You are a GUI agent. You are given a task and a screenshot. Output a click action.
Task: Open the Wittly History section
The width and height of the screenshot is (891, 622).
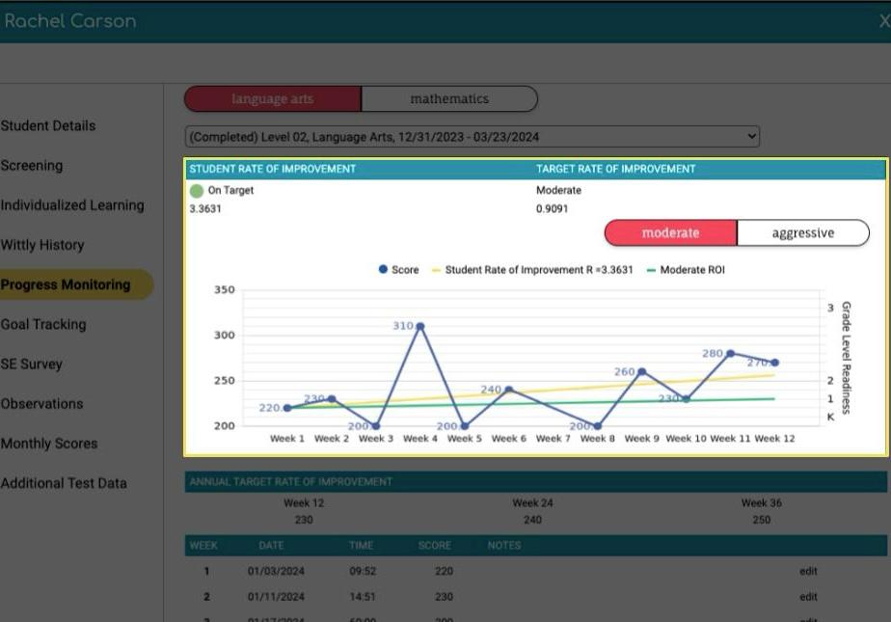[42, 245]
